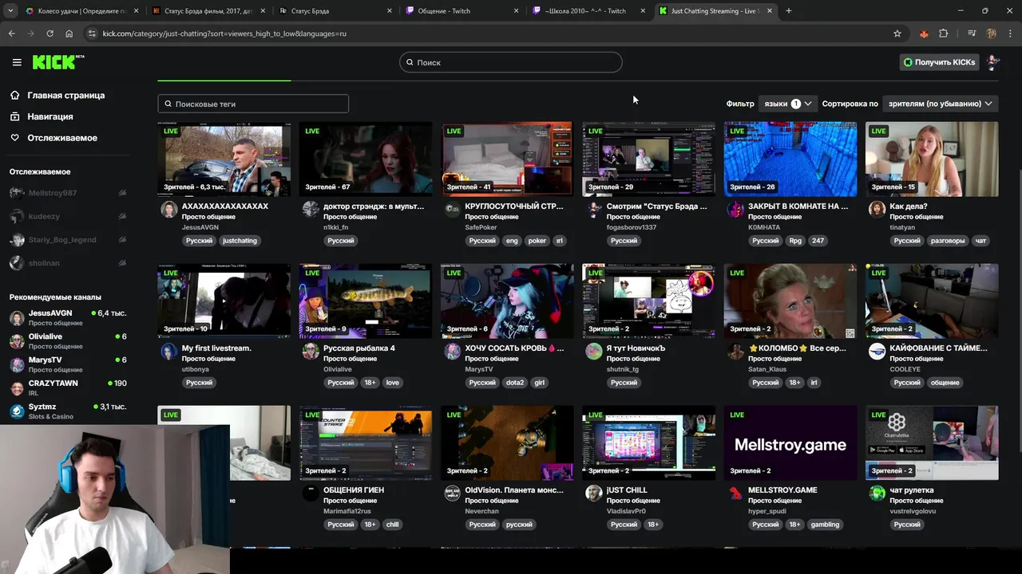Open ЗАКРЫТ В КОМНАТЕ stream thumbnail
Screen dimensions: 1022x574
pos(790,159)
